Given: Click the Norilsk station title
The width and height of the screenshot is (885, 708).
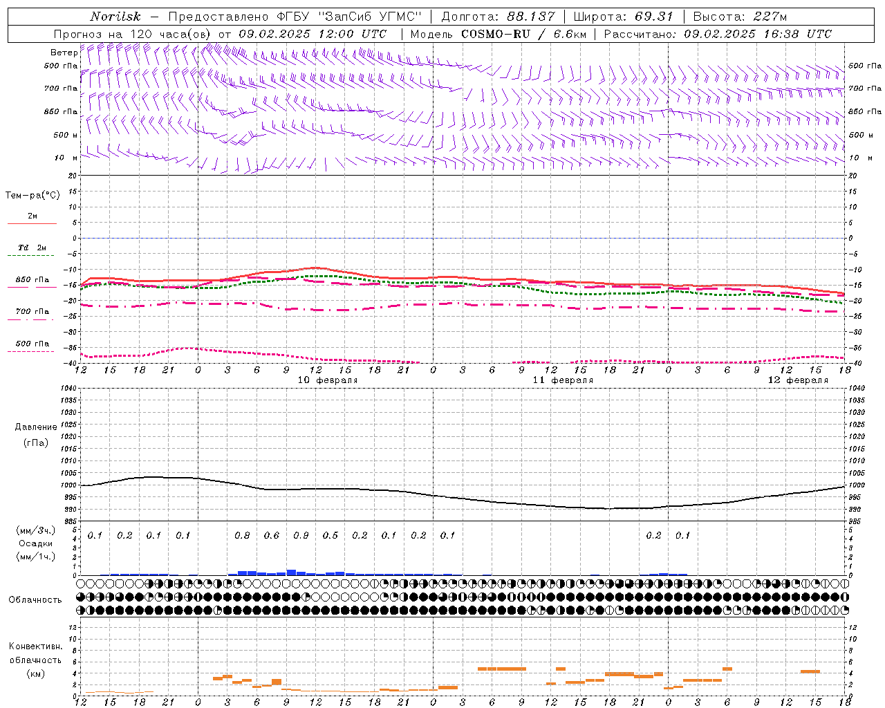Looking at the screenshot, I should coord(115,17).
